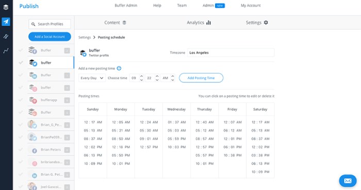This screenshot has height=190, width=361.
Task: Toggle checkmark beside BrianPe059... profile
Action: (21, 137)
